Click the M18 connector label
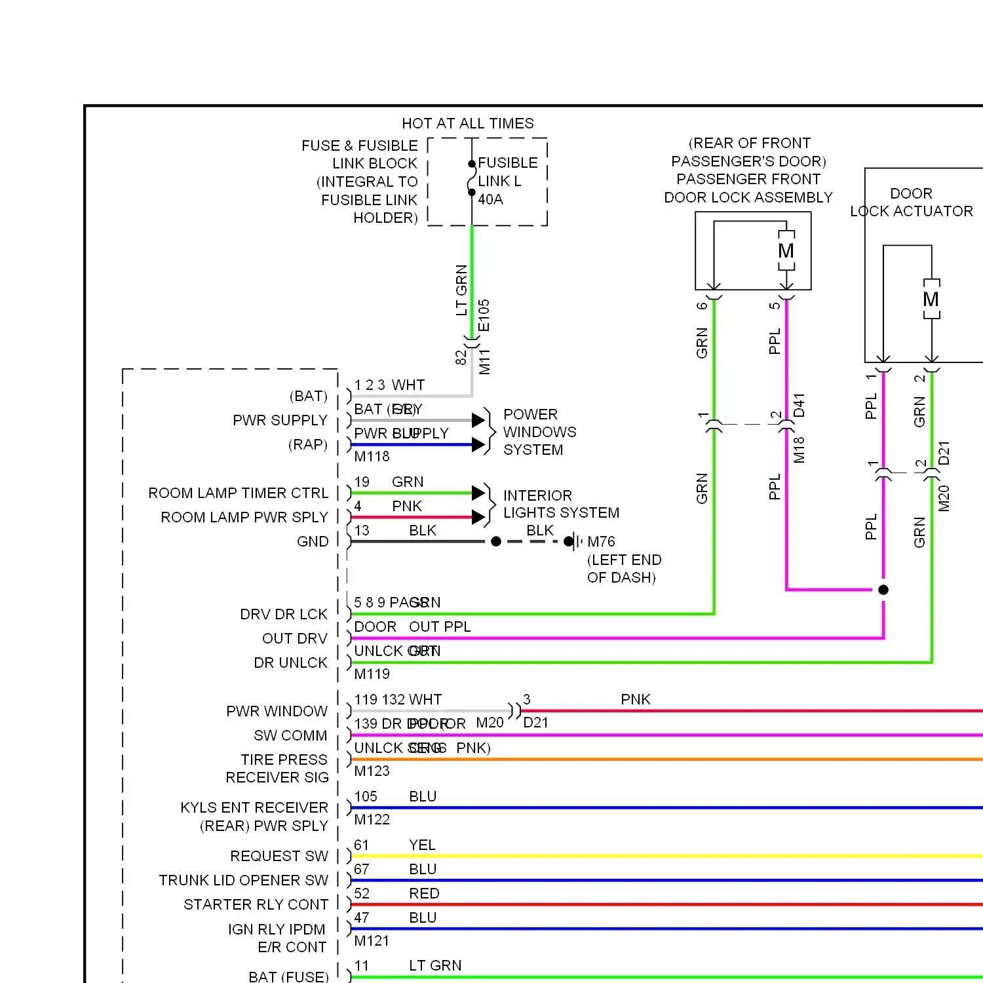This screenshot has width=983, height=983. [x=799, y=450]
